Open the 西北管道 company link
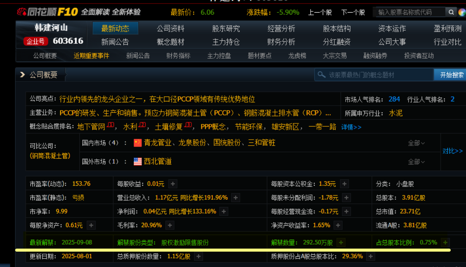Image resolution: width=466 pixels, height=267 pixels. click(158, 162)
